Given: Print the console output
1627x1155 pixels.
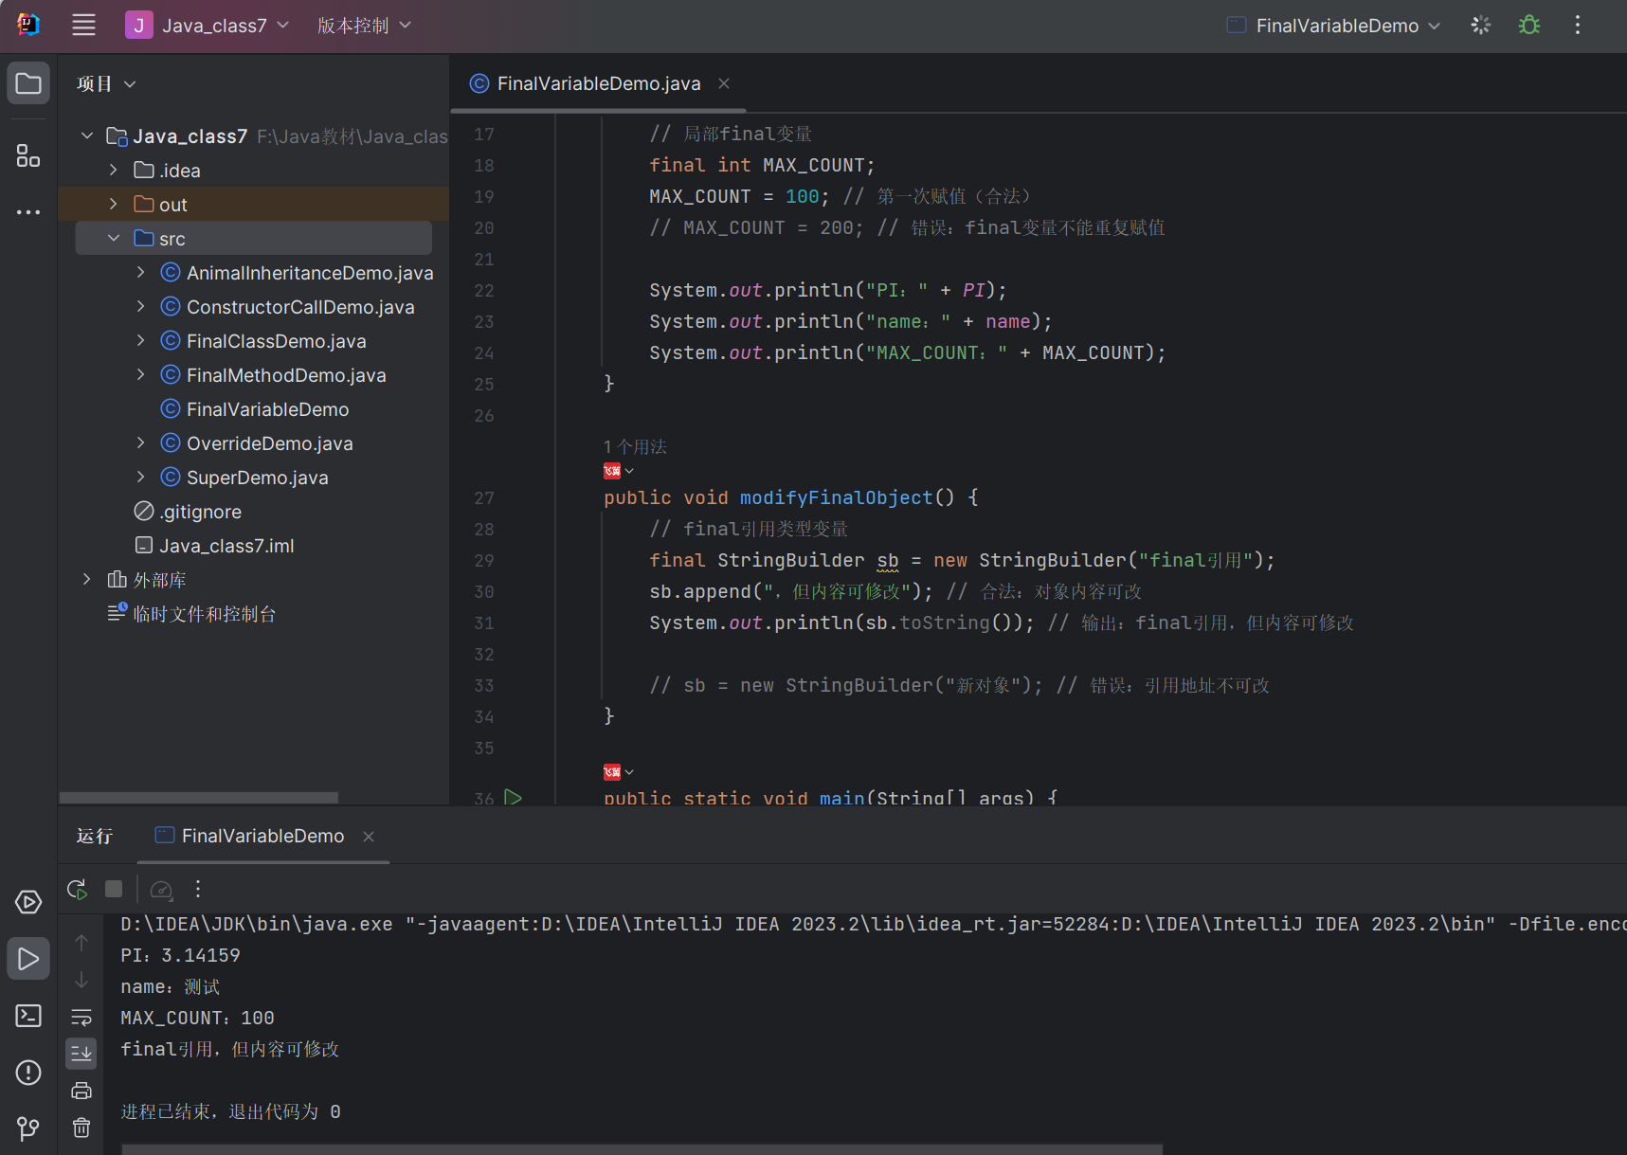Looking at the screenshot, I should (81, 1091).
